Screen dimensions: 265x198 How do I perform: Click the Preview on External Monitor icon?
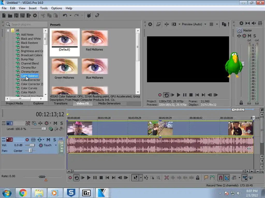[158, 24]
